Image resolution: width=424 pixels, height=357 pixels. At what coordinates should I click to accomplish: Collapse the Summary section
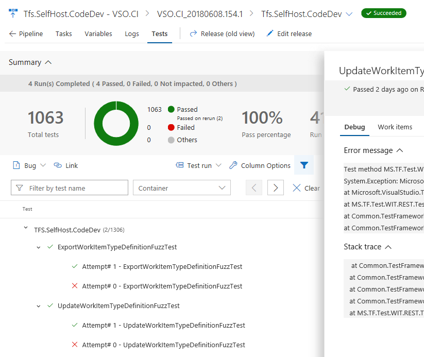48,62
